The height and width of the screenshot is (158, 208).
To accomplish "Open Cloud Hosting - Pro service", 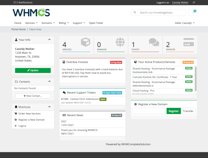I will pyautogui.click(x=162, y=91).
